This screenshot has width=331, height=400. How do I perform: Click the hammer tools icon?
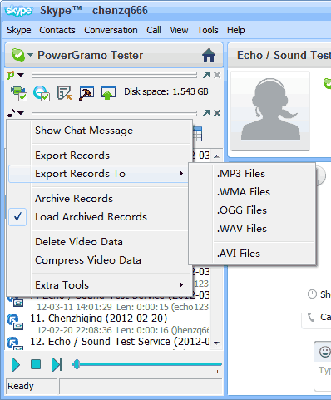[x=86, y=92]
